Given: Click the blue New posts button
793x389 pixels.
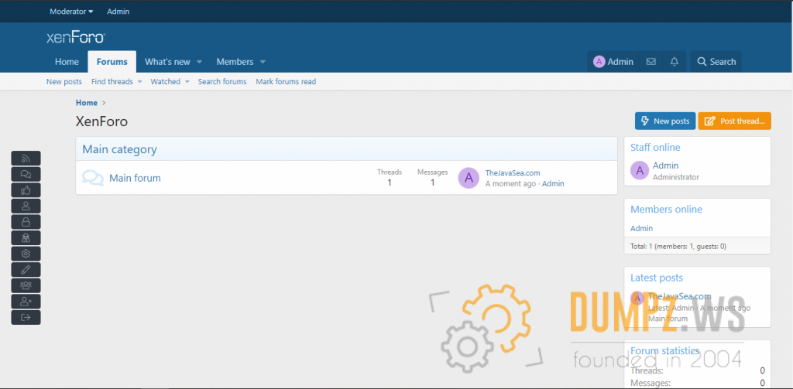Looking at the screenshot, I should pyautogui.click(x=664, y=121).
